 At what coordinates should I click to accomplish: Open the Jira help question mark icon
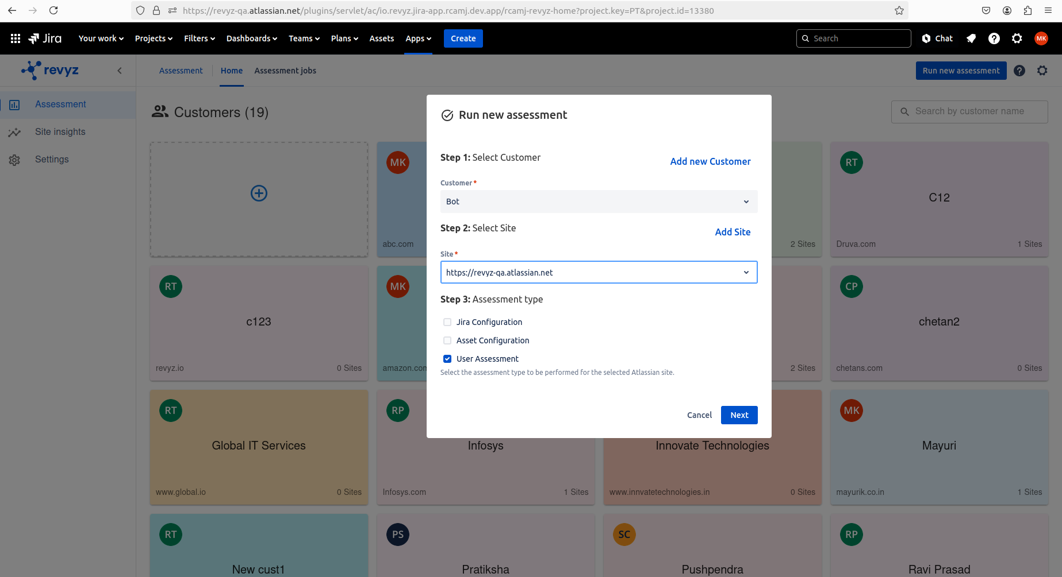994,38
